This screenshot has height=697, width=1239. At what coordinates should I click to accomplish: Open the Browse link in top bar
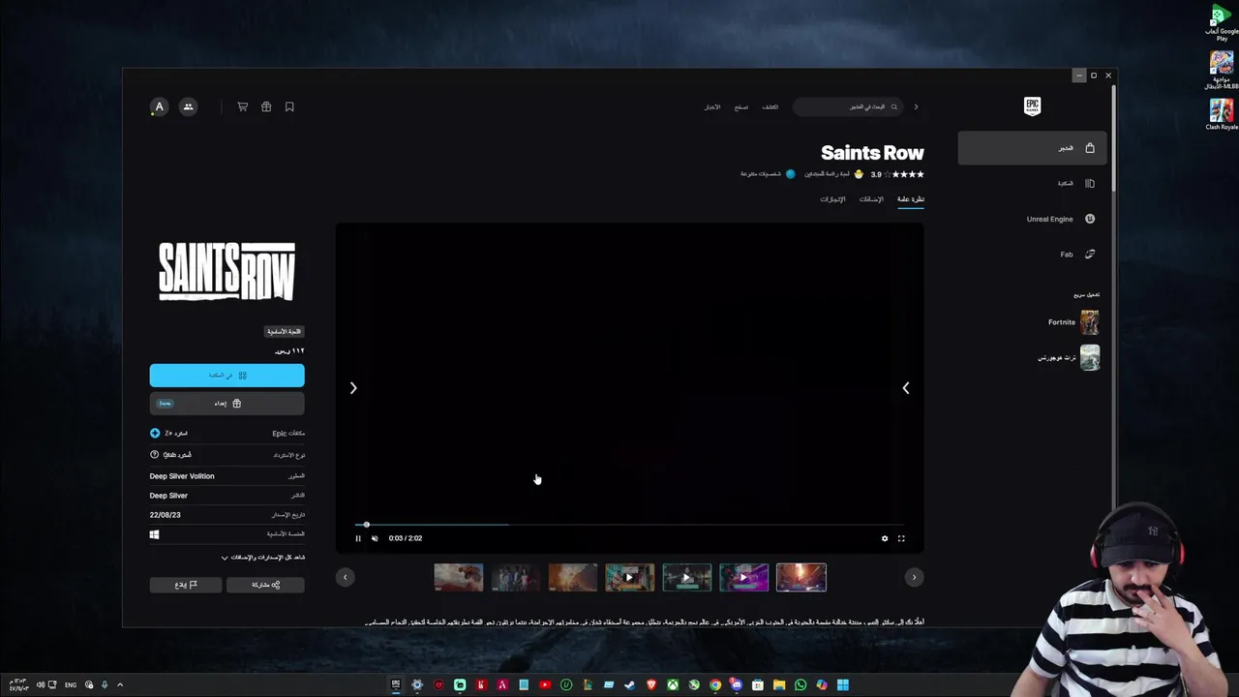click(740, 106)
